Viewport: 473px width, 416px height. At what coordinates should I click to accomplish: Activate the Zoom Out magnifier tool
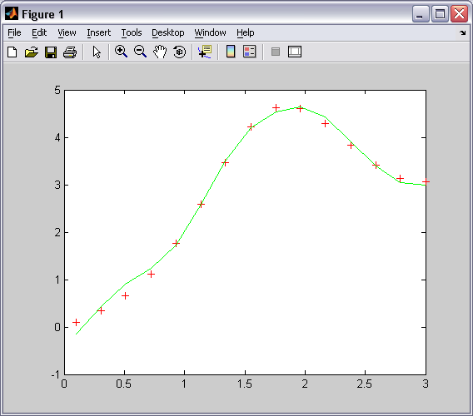(140, 52)
